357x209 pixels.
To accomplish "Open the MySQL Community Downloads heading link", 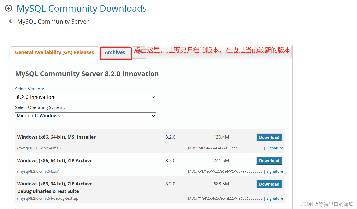I will point(82,8).
